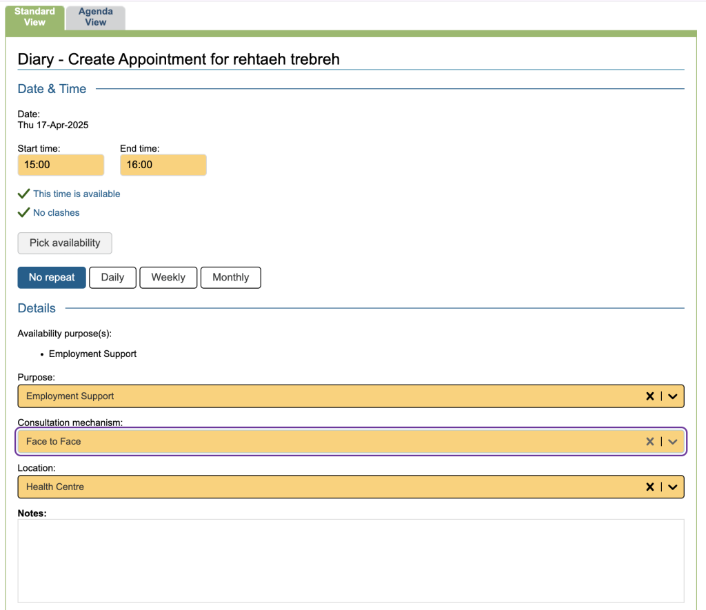The width and height of the screenshot is (706, 610).
Task: Expand the Purpose dropdown chevron
Action: pyautogui.click(x=673, y=396)
